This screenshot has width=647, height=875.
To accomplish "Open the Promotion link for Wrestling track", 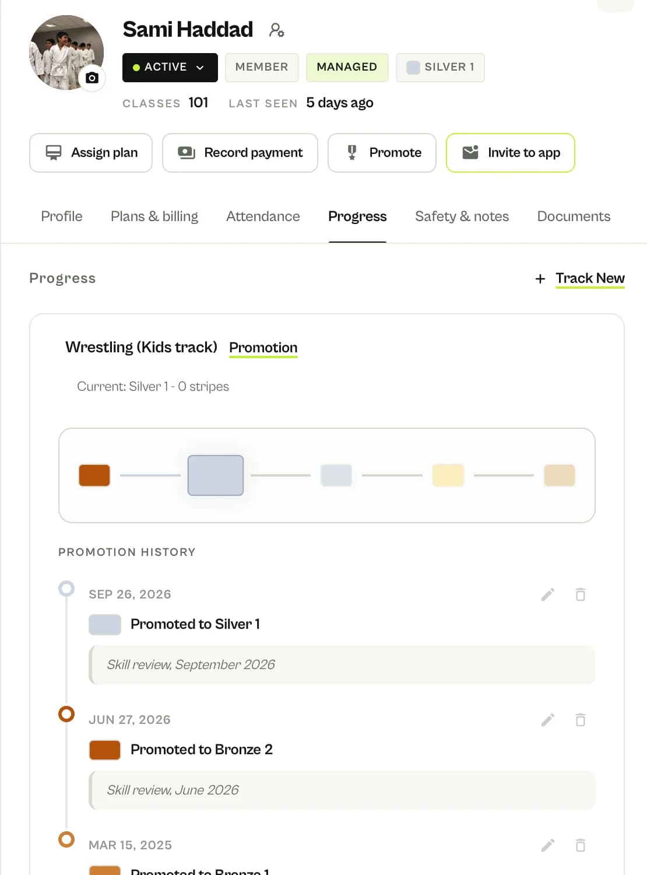I will pos(263,348).
